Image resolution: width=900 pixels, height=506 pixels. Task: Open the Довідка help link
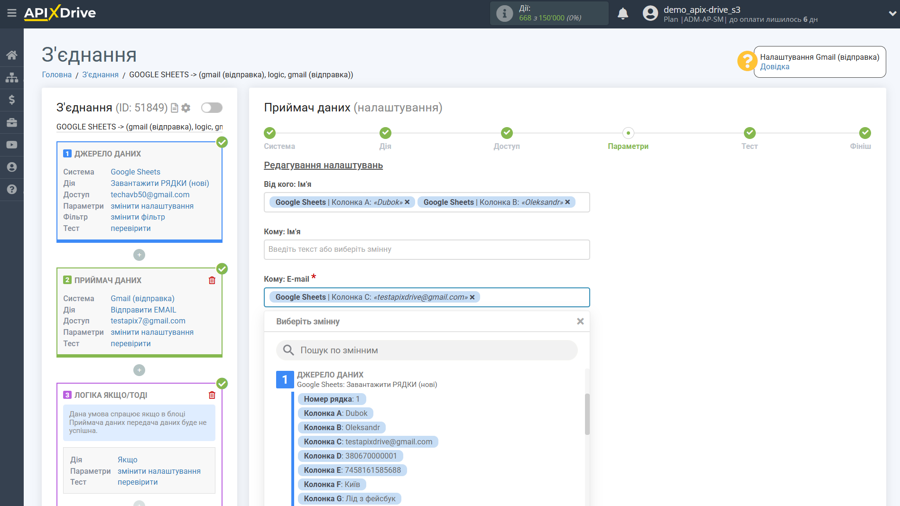pos(775,67)
